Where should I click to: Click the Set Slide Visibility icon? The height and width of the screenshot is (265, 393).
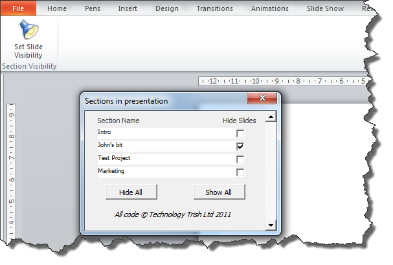point(28,30)
